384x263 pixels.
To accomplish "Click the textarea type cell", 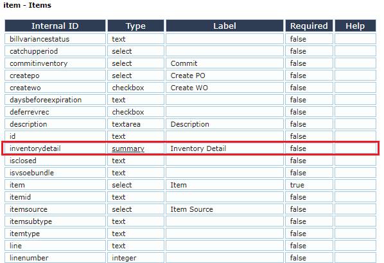I will click(135, 124).
